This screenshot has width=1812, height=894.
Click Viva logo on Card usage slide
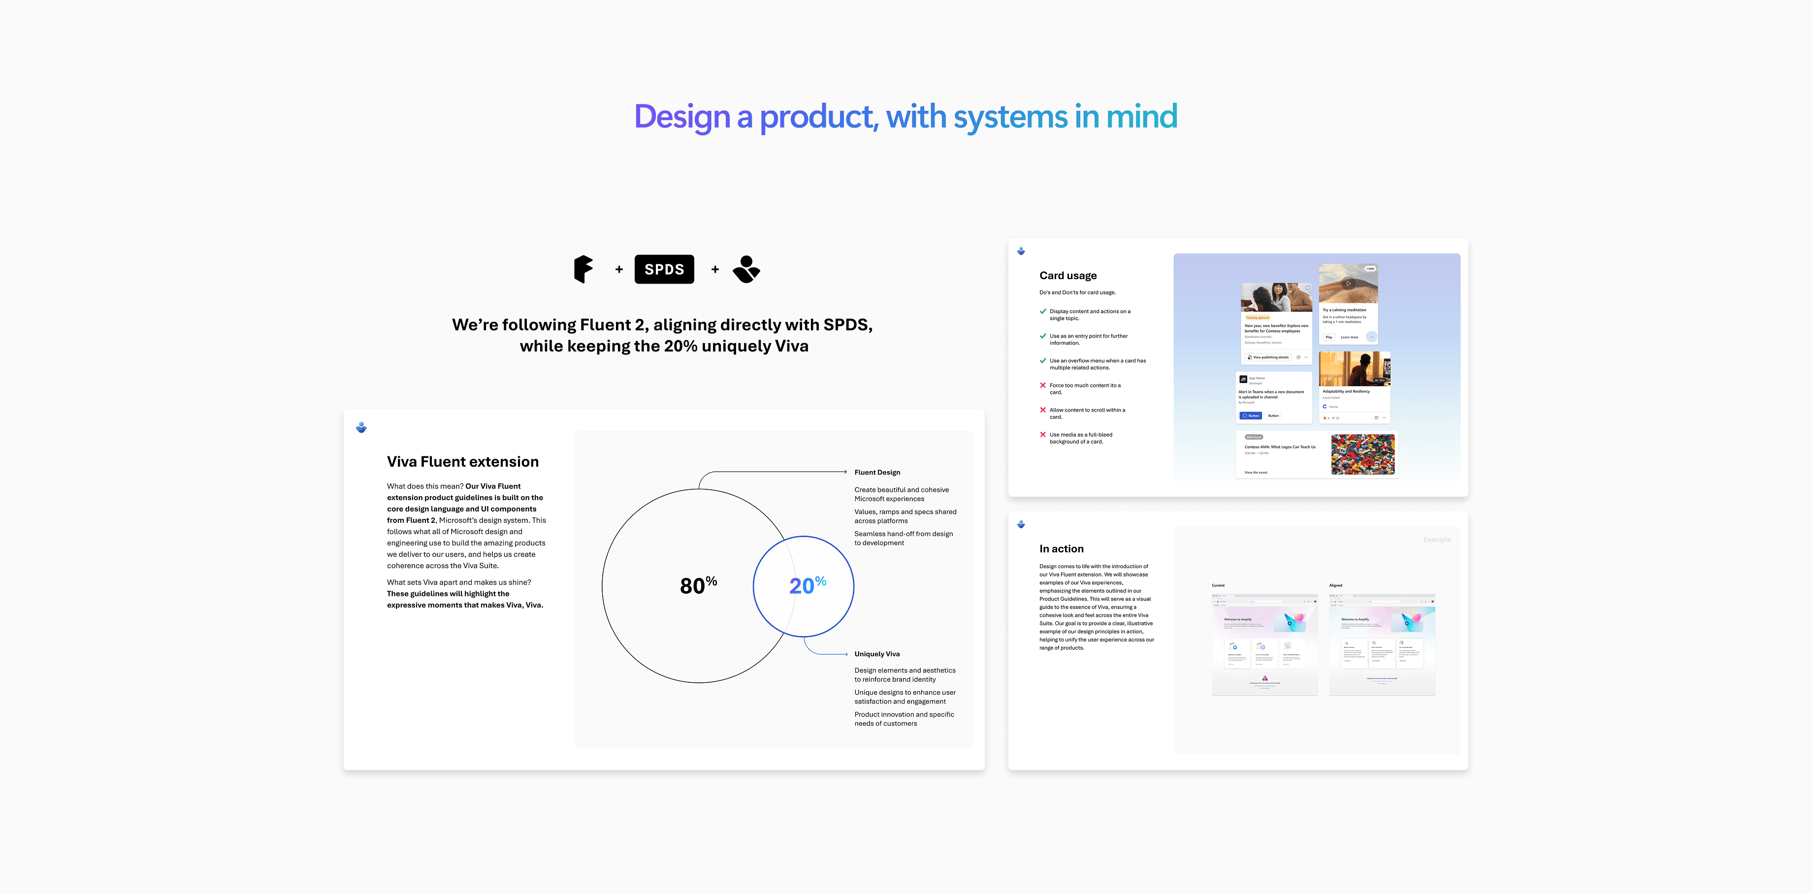(1021, 251)
